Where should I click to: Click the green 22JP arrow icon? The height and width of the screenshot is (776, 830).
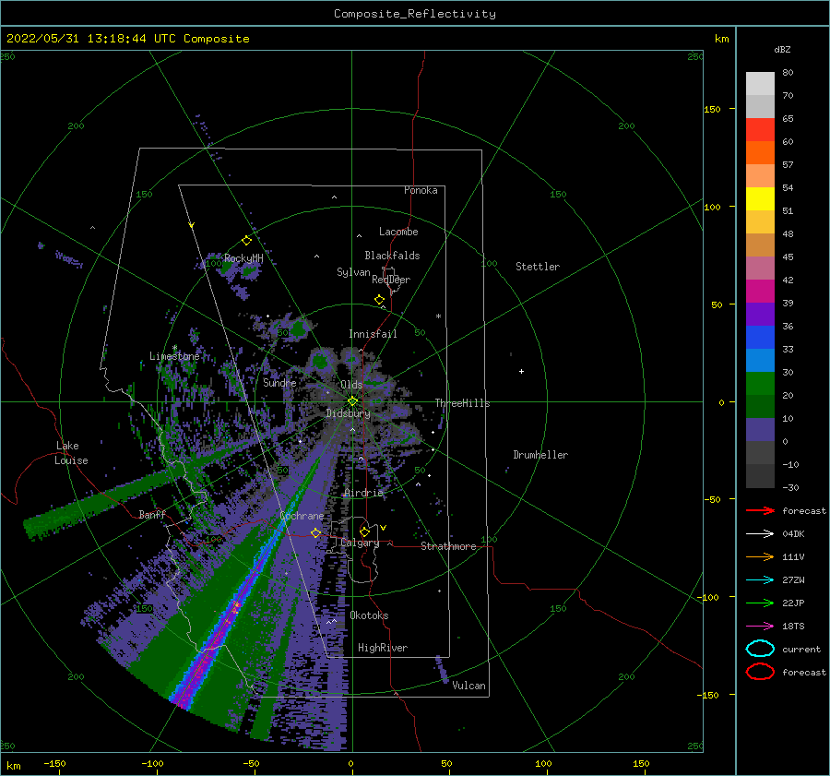coord(760,603)
